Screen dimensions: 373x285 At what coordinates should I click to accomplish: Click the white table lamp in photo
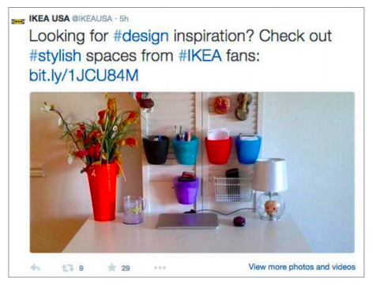(x=271, y=189)
